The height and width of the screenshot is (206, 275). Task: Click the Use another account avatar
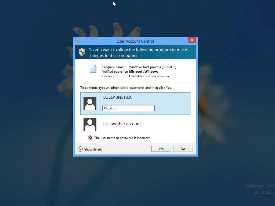tap(90, 124)
